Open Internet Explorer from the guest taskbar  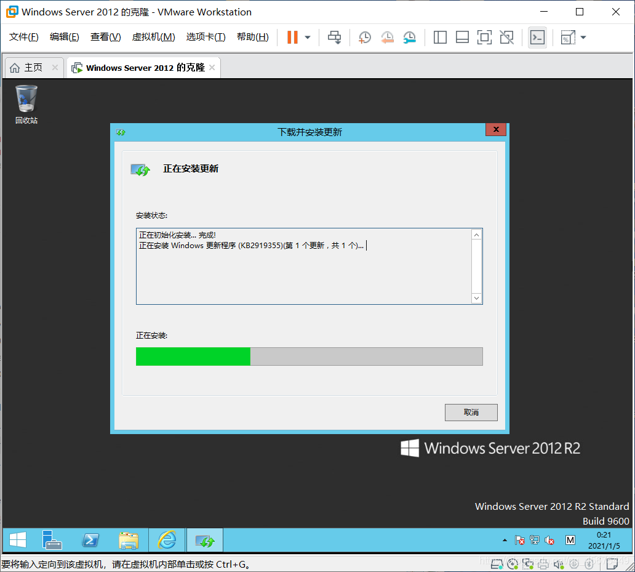tap(167, 540)
